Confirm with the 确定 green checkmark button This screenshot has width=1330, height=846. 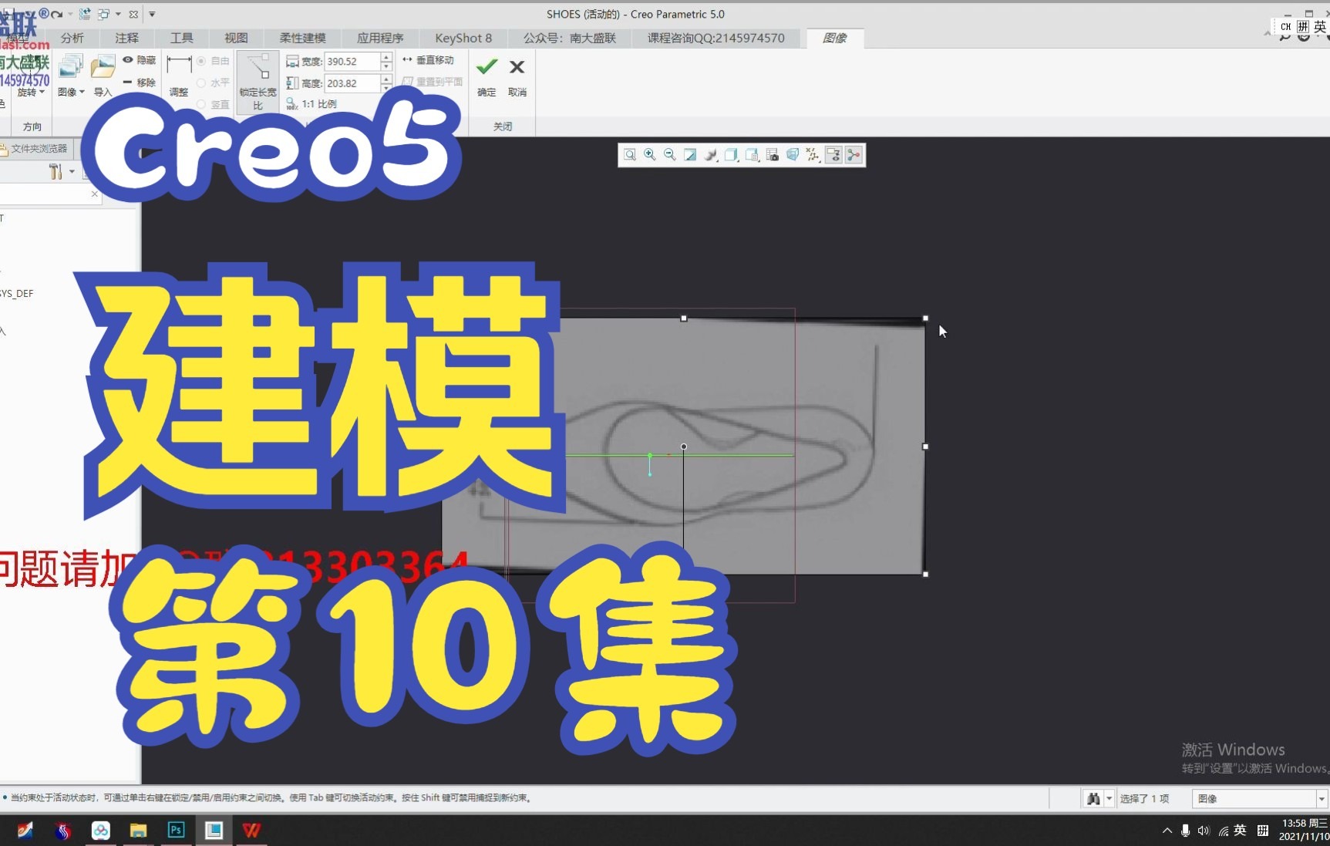(486, 75)
